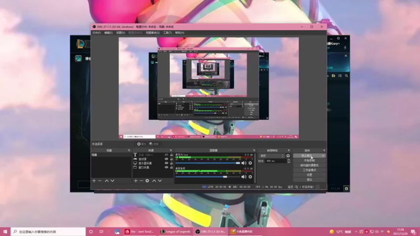Screen dimensions: 420x236
Task: Click the 开始录制 button
Action: tap(309, 160)
